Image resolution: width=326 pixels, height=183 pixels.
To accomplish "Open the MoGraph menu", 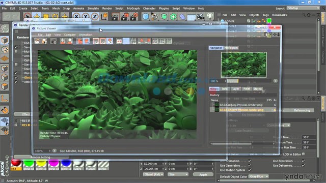I will pos(133,9).
